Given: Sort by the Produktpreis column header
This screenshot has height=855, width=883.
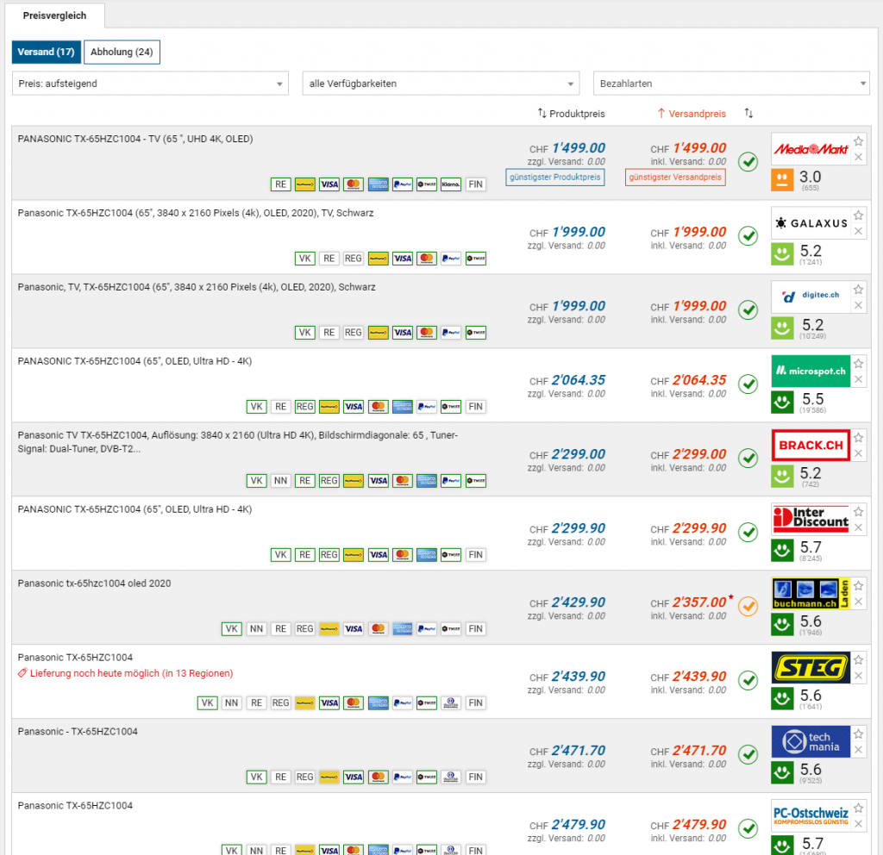Looking at the screenshot, I should pyautogui.click(x=571, y=114).
